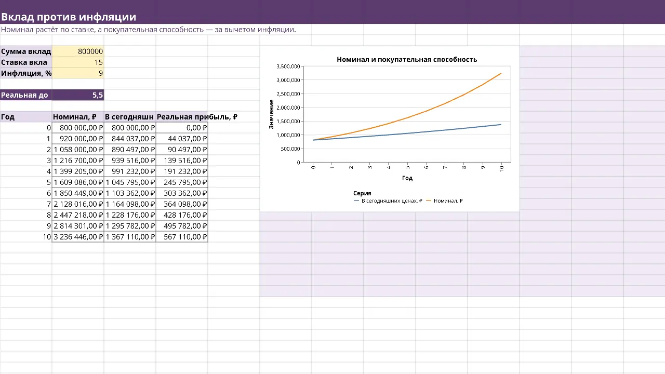Viewport: 665px width, 374px height.
Task: Select the cell 1 164 098,00 ₽
Action: click(130, 204)
